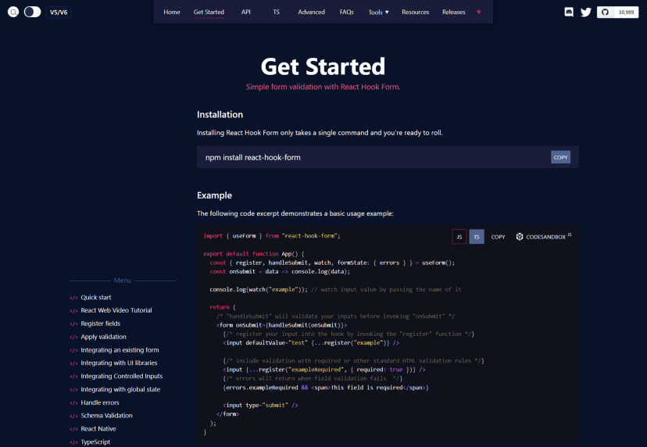The image size is (647, 447).
Task: Jump to Apply validation section
Action: [104, 337]
